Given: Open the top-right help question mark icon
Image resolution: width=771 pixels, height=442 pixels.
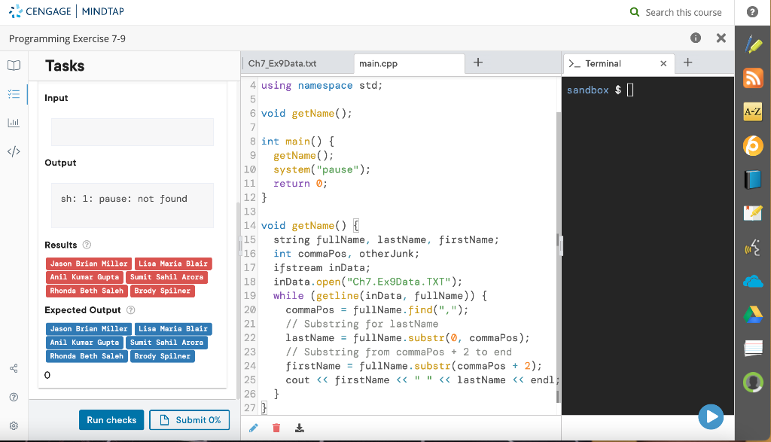Looking at the screenshot, I should 752,12.
